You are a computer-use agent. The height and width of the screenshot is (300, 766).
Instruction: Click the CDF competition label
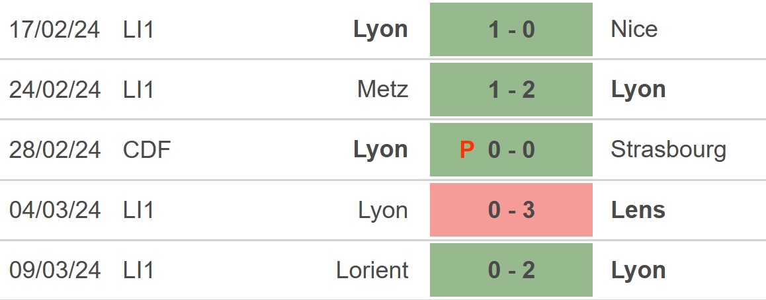147,150
